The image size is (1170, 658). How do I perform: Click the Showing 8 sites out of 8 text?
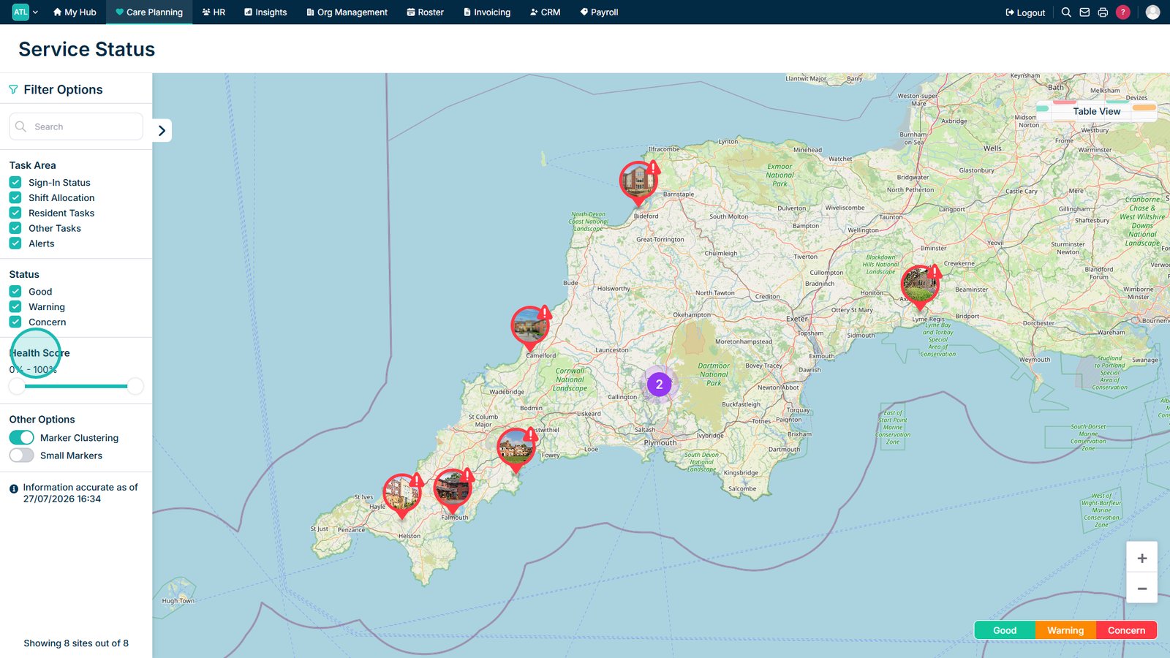76,643
